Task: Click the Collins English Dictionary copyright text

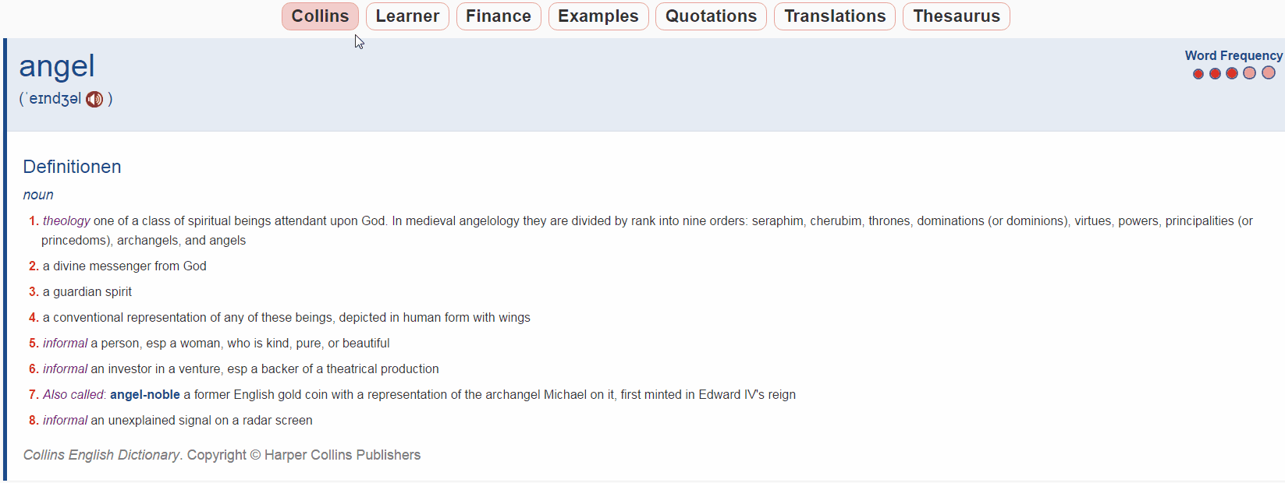Action: point(222,455)
